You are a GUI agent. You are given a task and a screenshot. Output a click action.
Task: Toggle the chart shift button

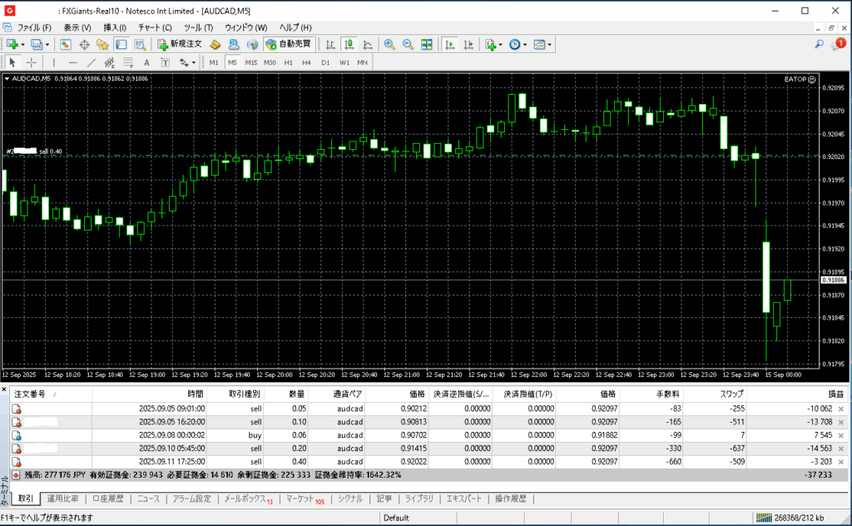(468, 44)
